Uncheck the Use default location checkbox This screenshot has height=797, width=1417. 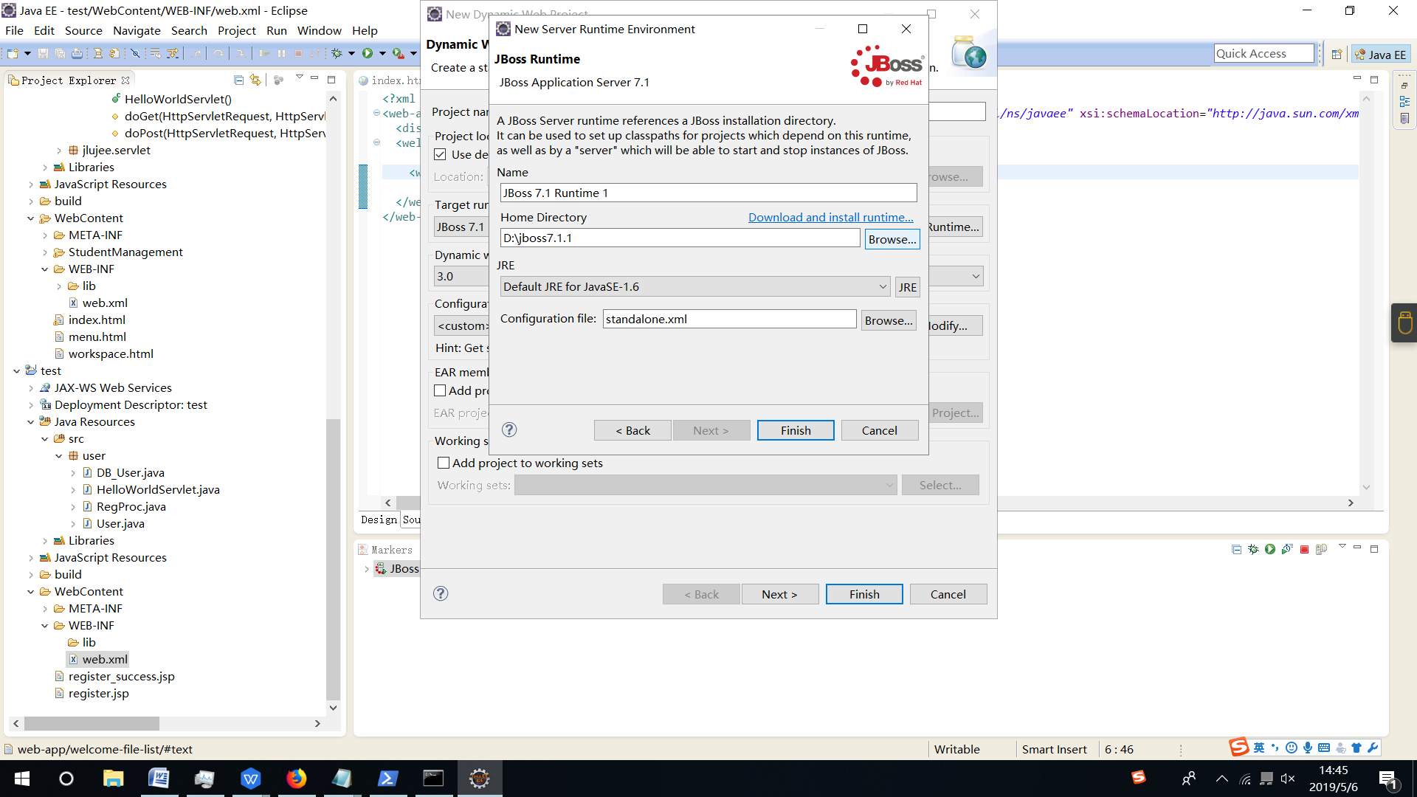[441, 154]
